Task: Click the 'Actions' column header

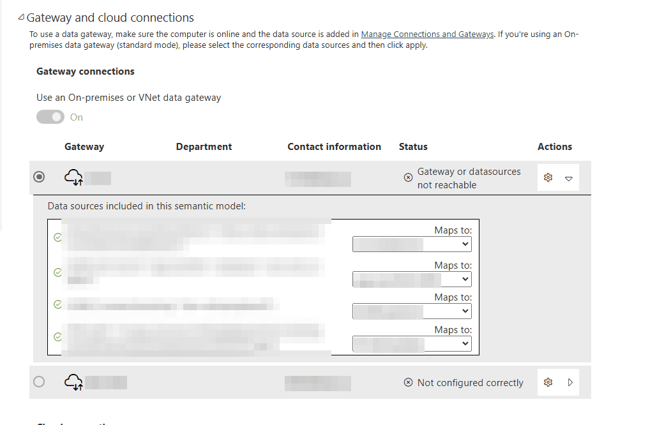Action: pos(555,147)
